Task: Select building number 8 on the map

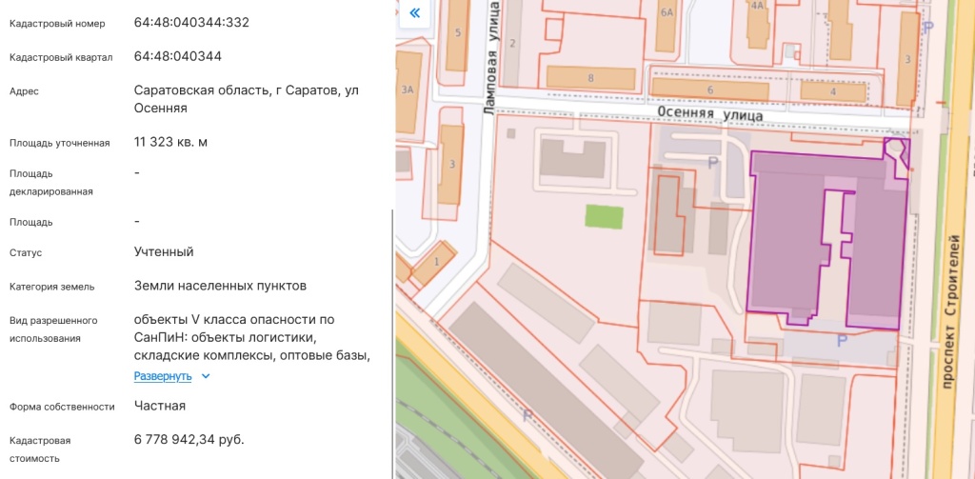Action: (590, 77)
